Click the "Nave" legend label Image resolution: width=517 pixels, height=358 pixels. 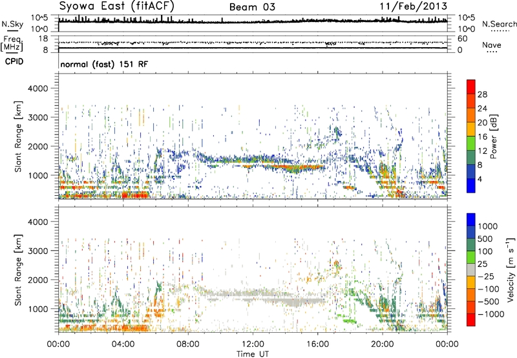[492, 45]
